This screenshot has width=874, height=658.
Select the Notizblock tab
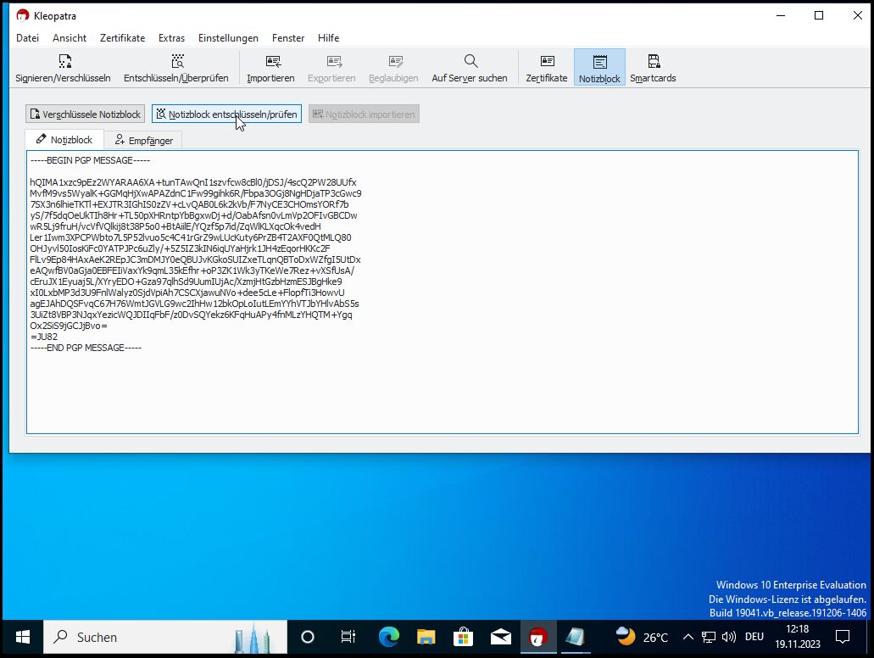64,140
